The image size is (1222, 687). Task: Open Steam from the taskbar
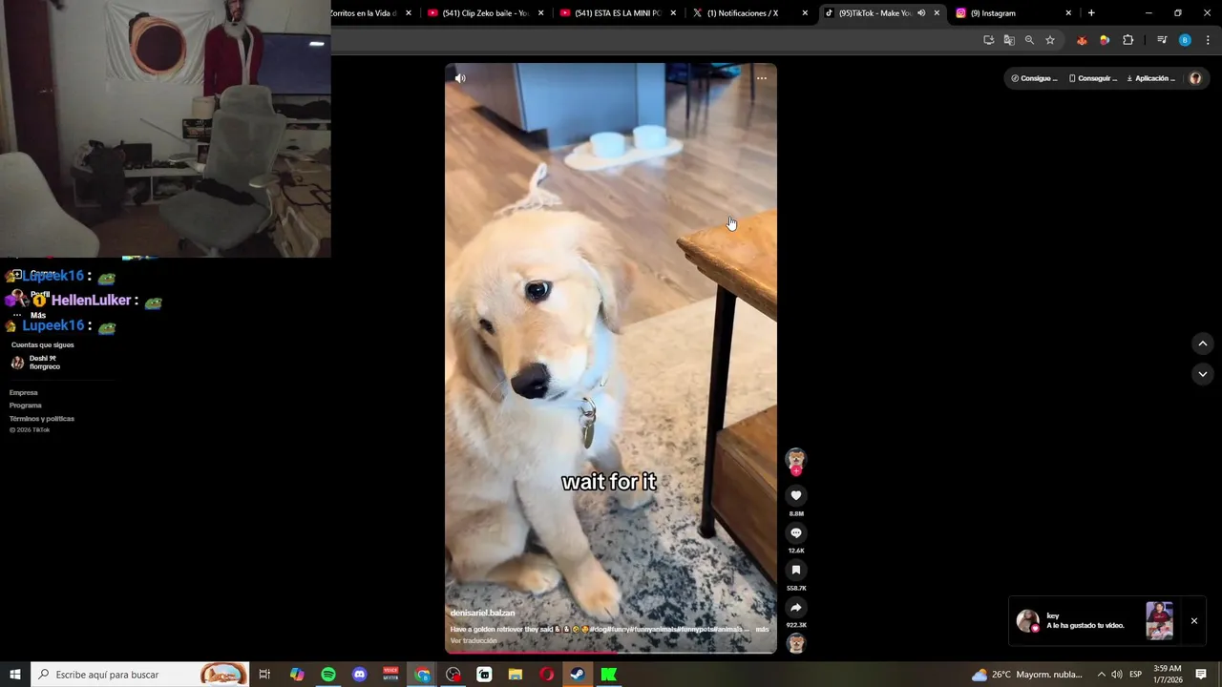coord(578,675)
